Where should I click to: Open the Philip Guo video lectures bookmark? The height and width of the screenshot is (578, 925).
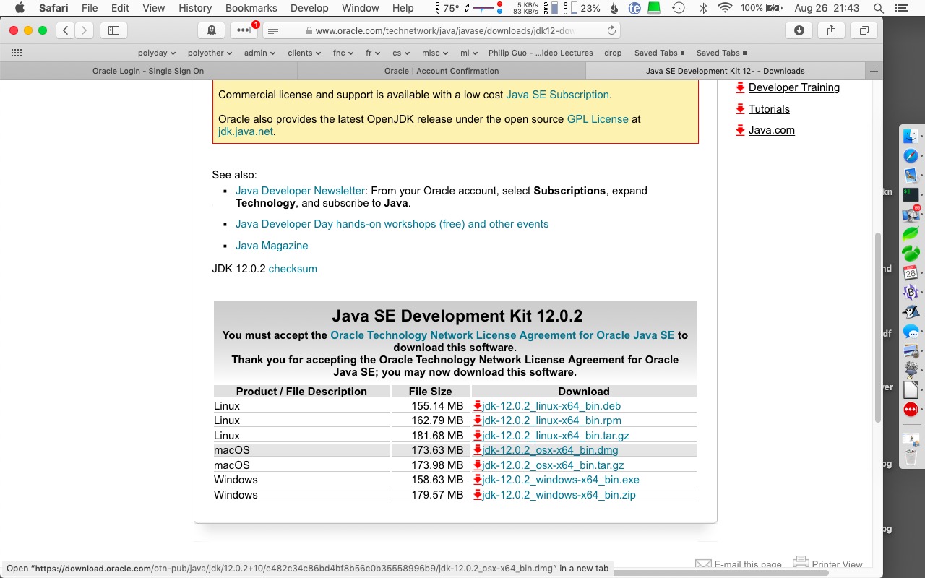coord(541,53)
